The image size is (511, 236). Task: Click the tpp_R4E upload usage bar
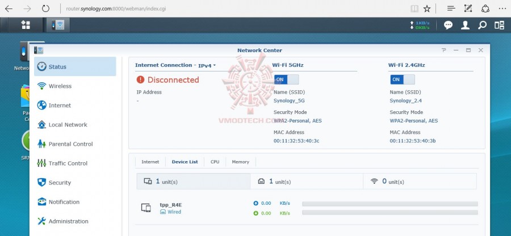pos(390,204)
